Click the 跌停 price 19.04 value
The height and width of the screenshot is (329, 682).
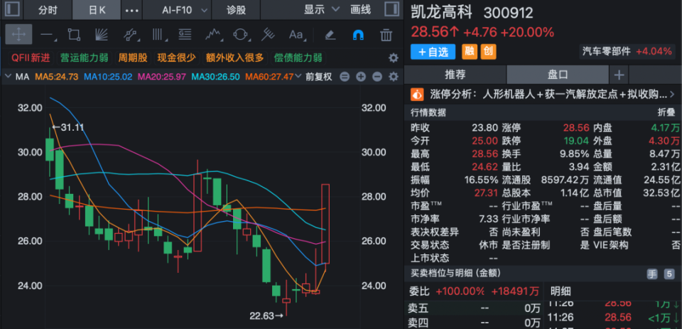(576, 141)
